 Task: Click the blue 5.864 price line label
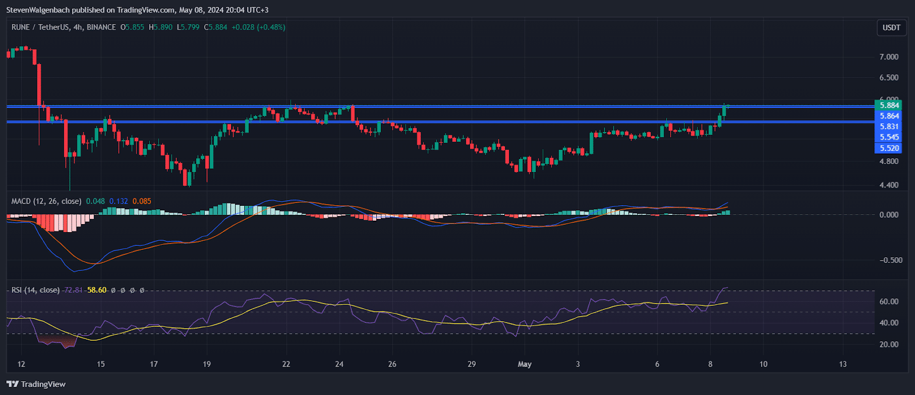(x=889, y=116)
